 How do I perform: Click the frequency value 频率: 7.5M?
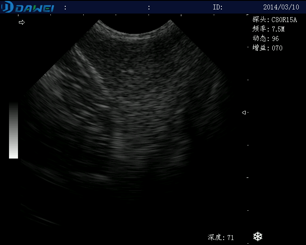(x=268, y=29)
